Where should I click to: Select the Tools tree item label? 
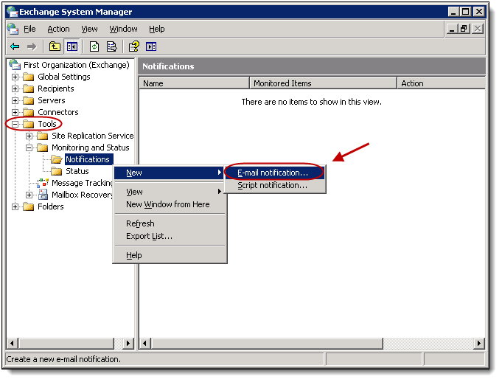tap(47, 124)
